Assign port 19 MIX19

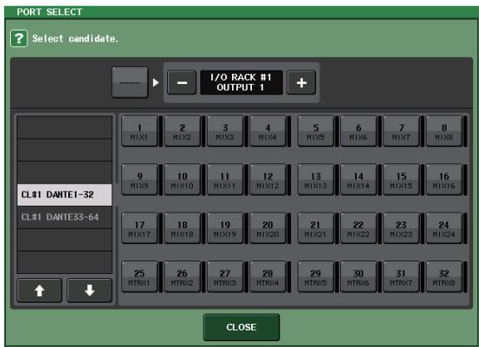coord(225,228)
